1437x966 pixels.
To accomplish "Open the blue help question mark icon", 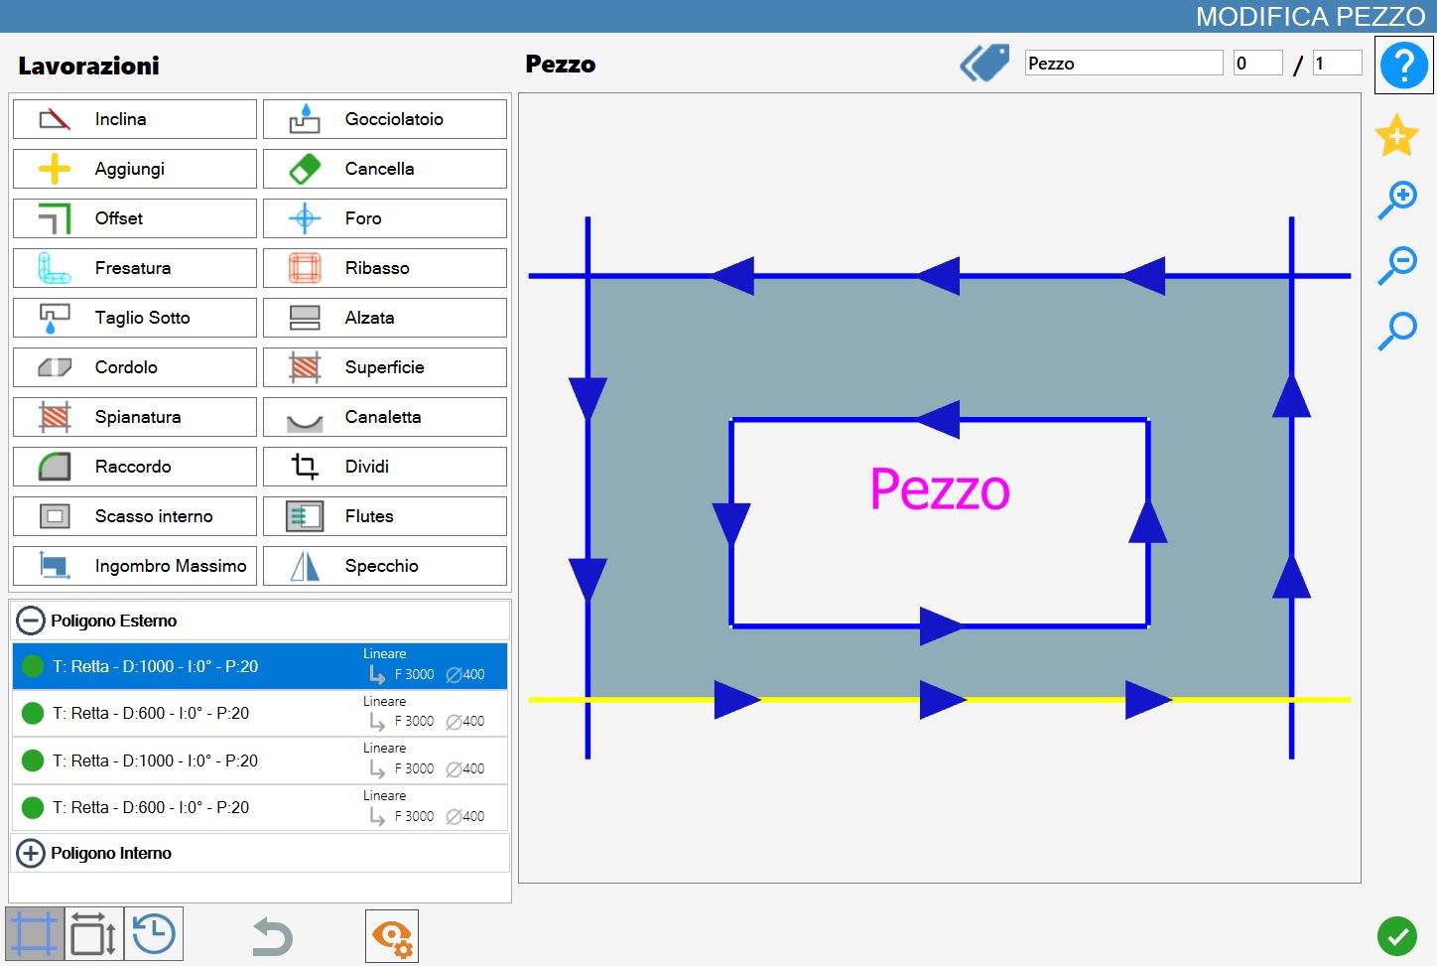I will coord(1403,66).
